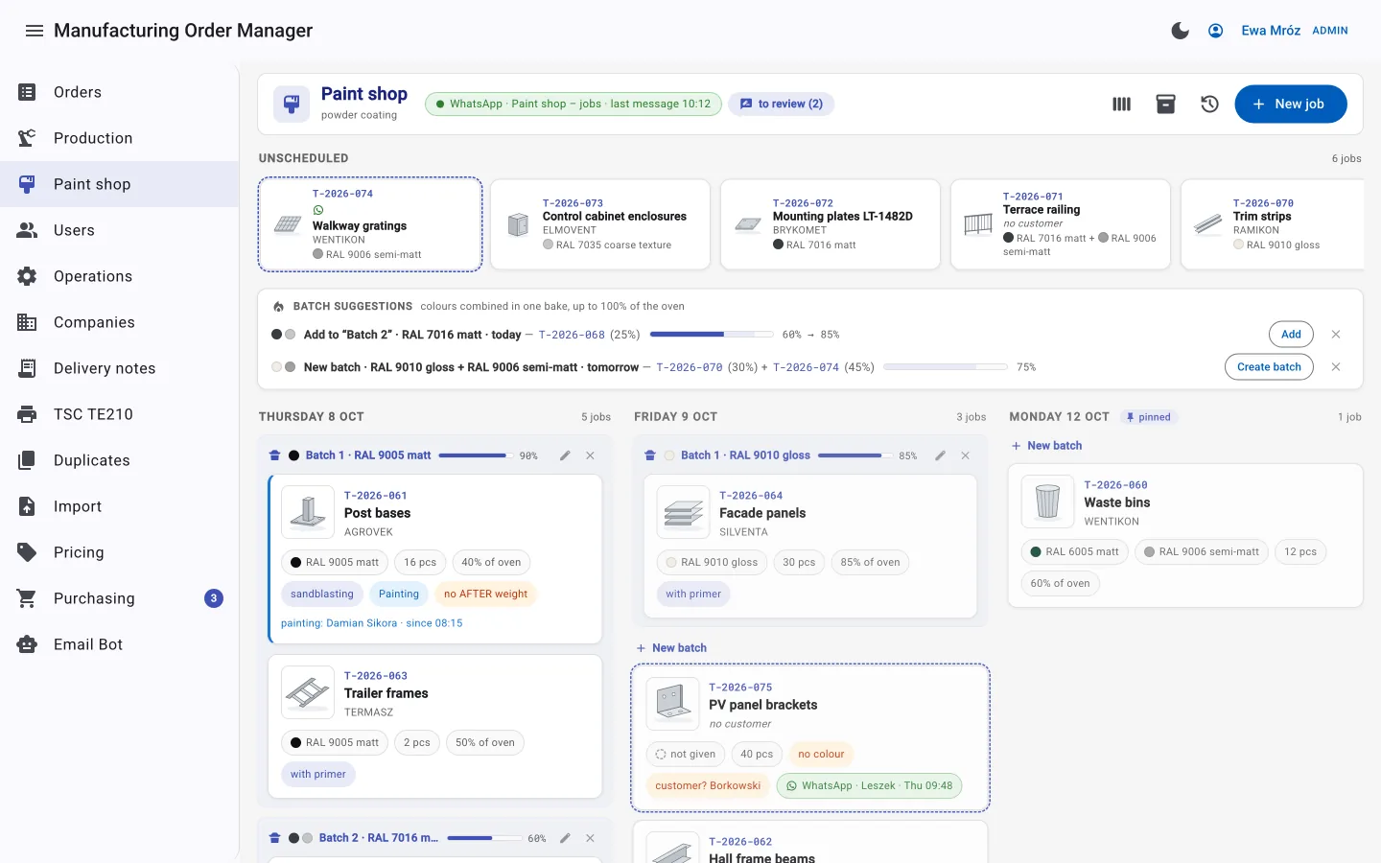
Task: Click the barcode columns view icon
Action: click(x=1121, y=104)
